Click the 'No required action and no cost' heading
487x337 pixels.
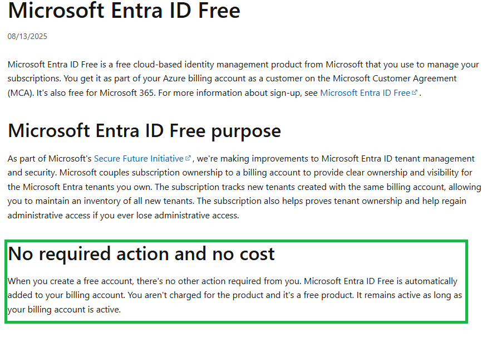pyautogui.click(x=141, y=253)
